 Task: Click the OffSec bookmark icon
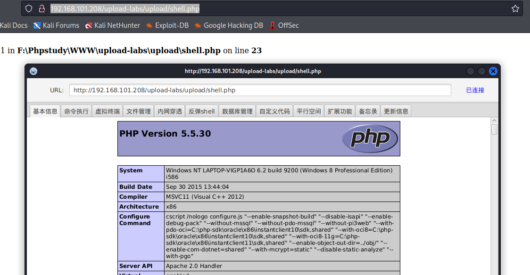click(273, 25)
